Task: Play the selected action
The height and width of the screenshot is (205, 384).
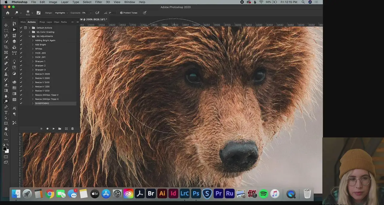Action: (x=54, y=129)
